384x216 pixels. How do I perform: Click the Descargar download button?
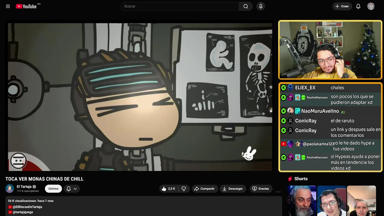233,189
